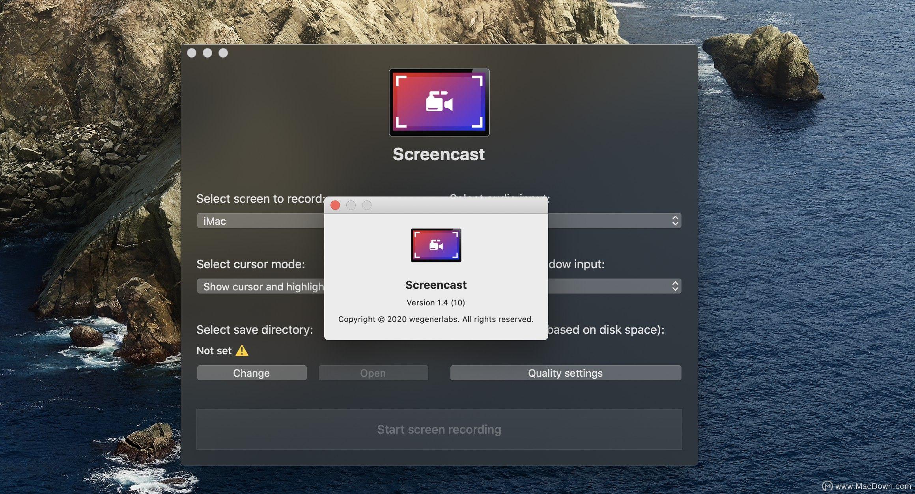Click the green expand button on about dialog
The height and width of the screenshot is (494, 915).
click(x=365, y=204)
